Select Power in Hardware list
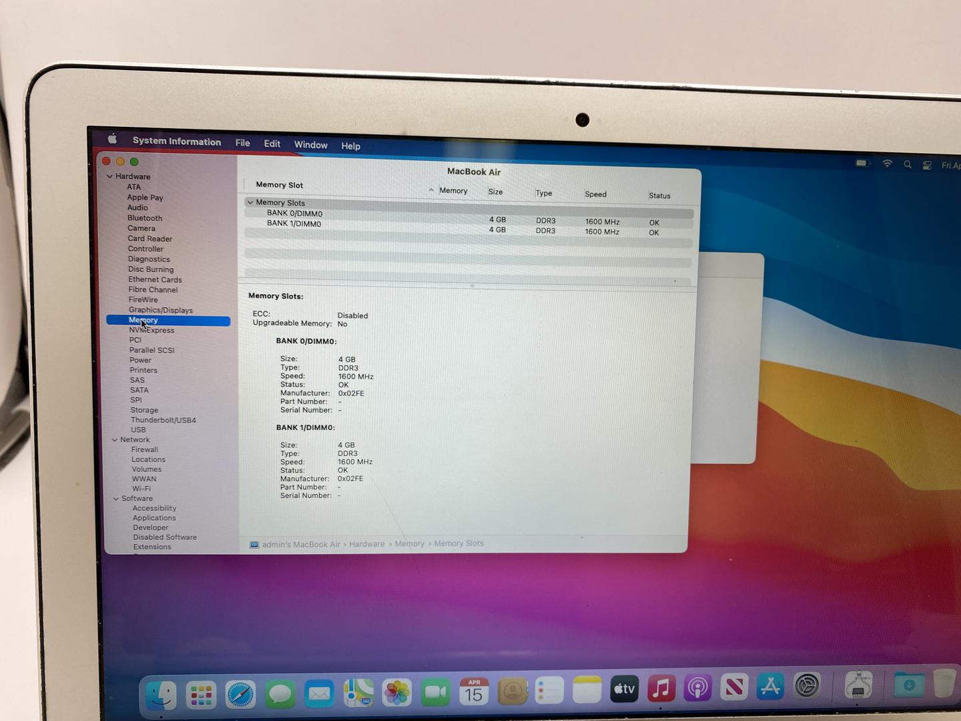The height and width of the screenshot is (721, 961). pos(141,360)
